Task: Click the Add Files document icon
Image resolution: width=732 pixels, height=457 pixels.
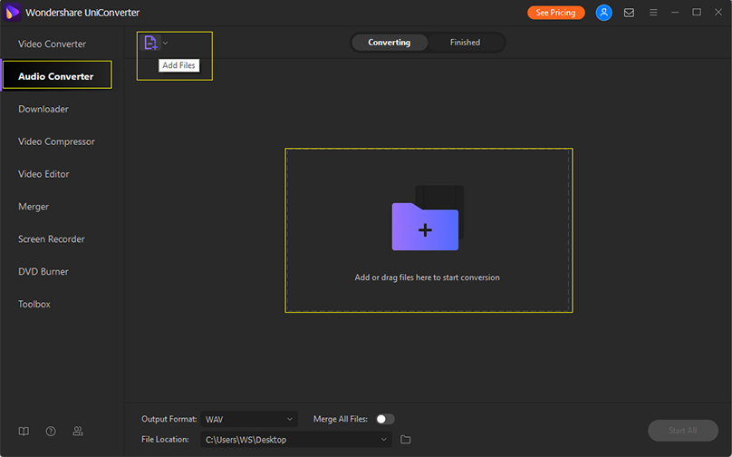Action: click(150, 43)
